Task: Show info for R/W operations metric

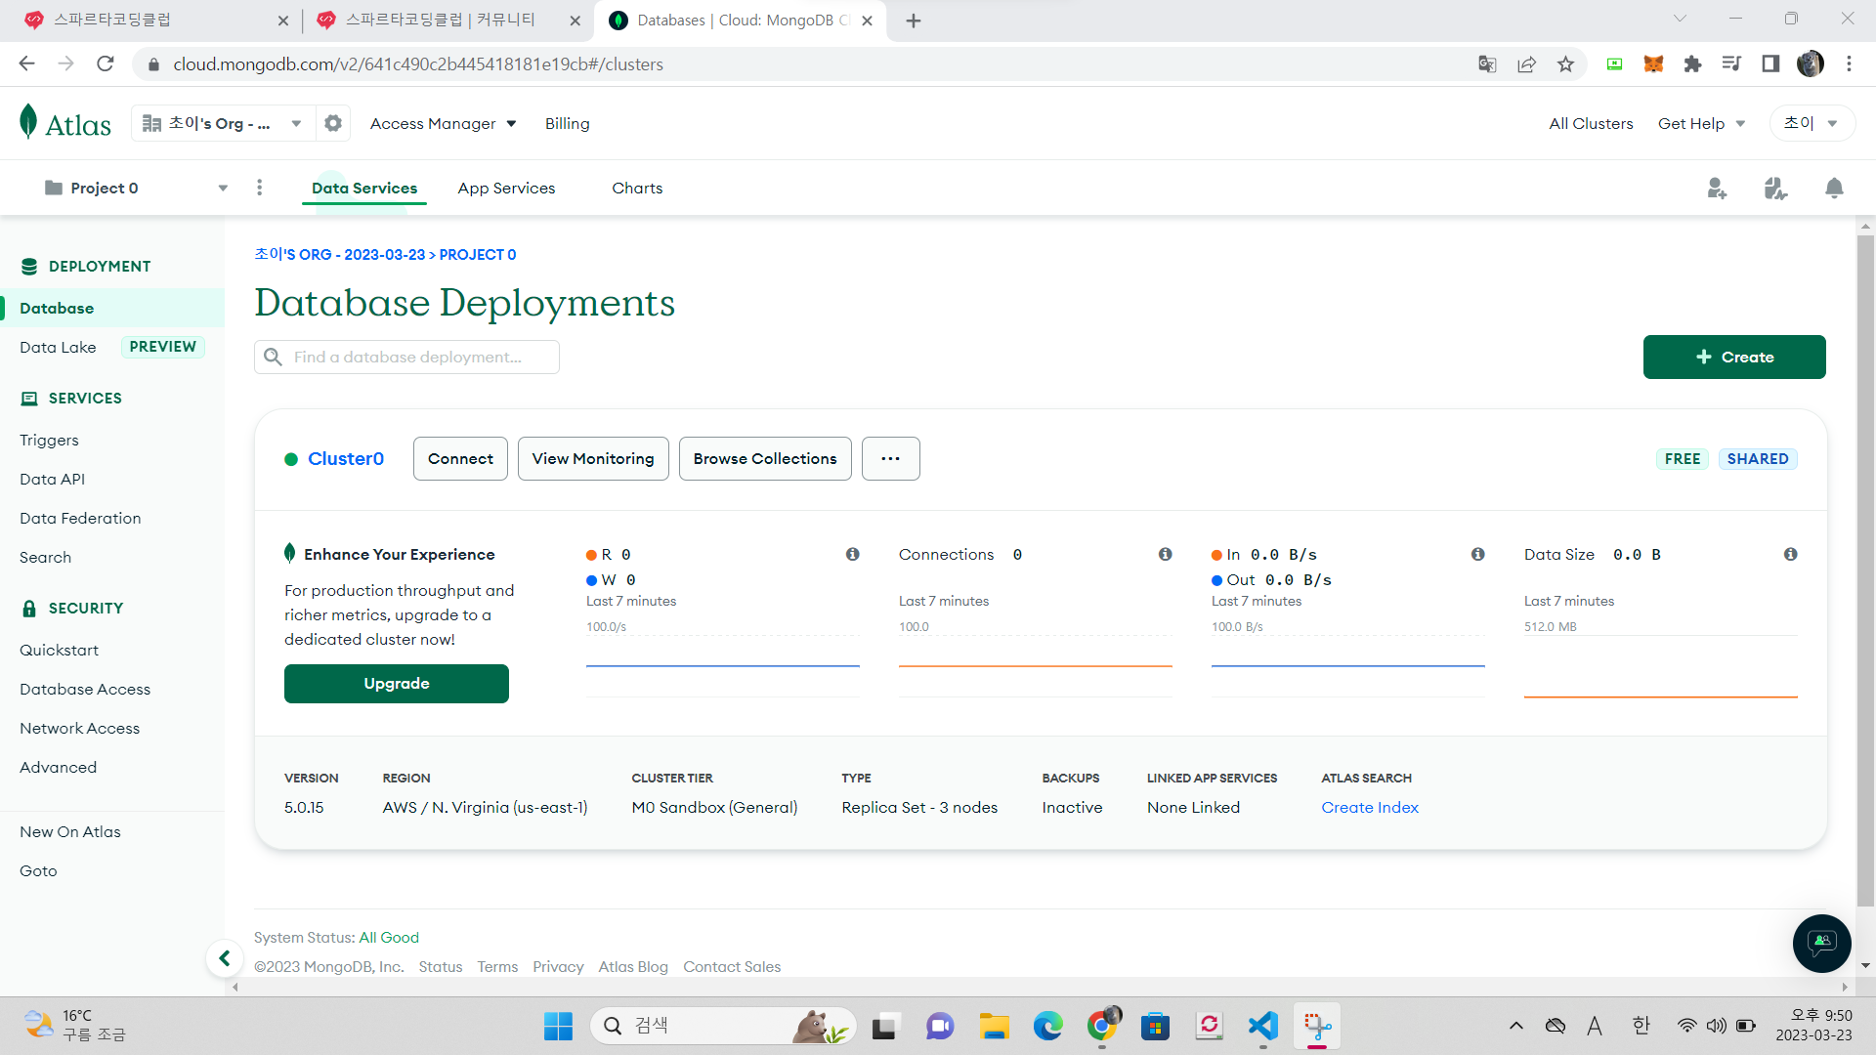Action: [x=853, y=554]
